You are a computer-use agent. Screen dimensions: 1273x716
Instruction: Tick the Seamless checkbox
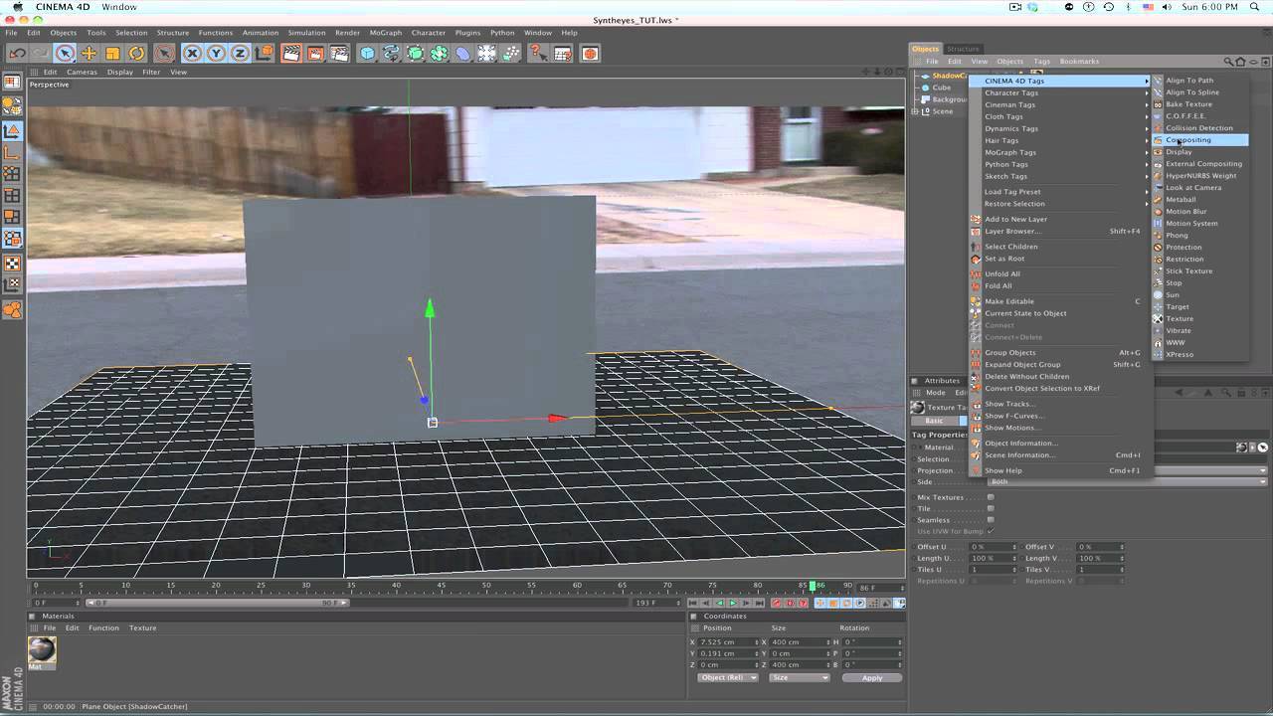click(x=990, y=520)
